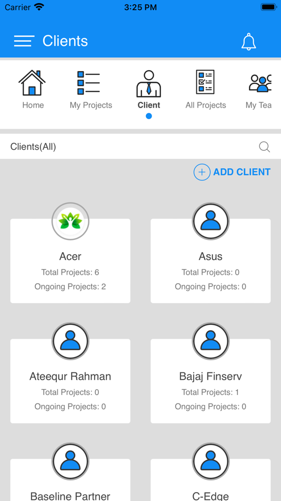Switch to My Projects tab label
Screen dimensions: 281x501
click(x=91, y=105)
